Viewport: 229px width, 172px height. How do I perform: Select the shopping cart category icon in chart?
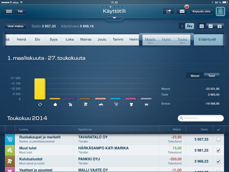(x=116, y=104)
